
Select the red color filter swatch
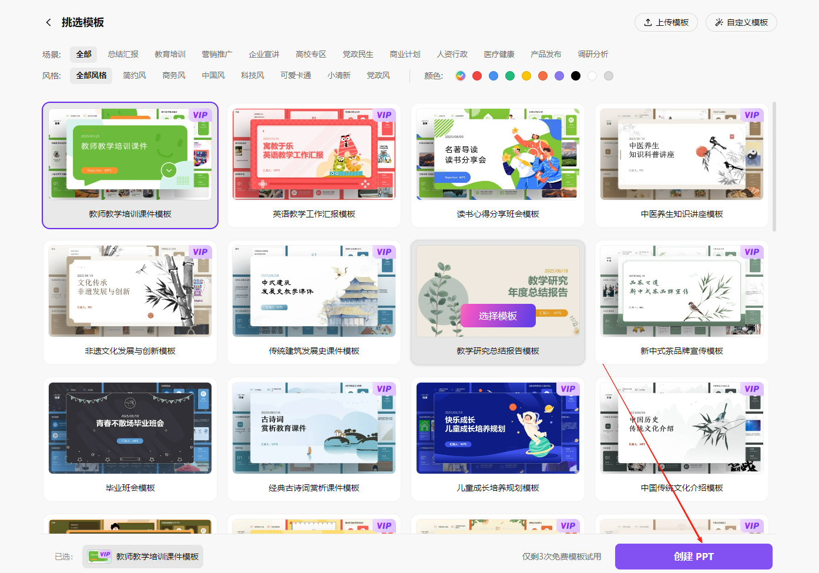(x=476, y=75)
